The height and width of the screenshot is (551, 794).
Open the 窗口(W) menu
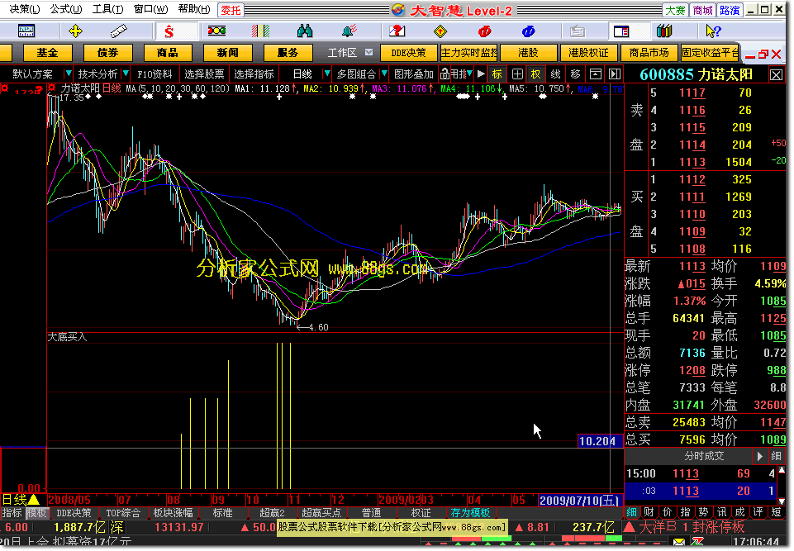coord(150,9)
